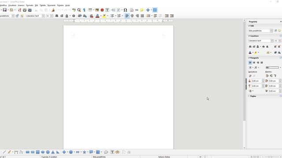Click the Save document icon
This screenshot has width=282, height=158.
(x=5, y=10)
